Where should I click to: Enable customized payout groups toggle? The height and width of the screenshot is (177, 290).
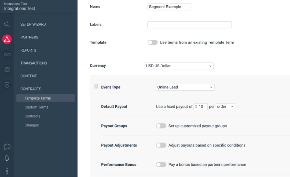click(x=161, y=126)
